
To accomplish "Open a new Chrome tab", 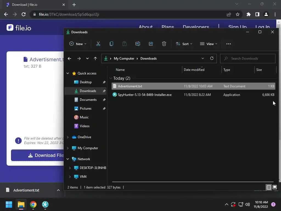I will point(74,5).
